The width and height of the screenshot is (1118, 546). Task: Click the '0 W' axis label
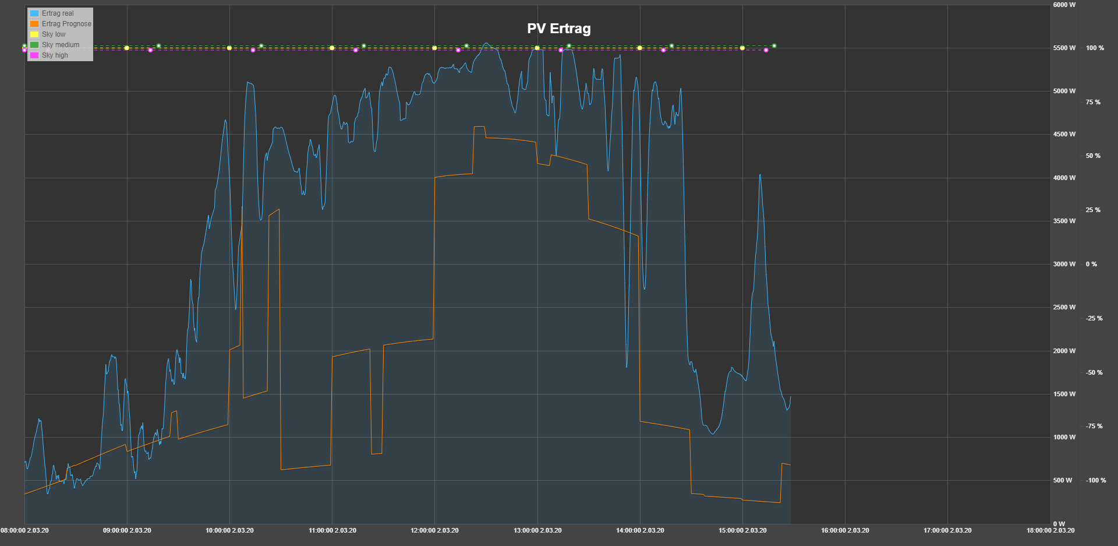point(1059,524)
